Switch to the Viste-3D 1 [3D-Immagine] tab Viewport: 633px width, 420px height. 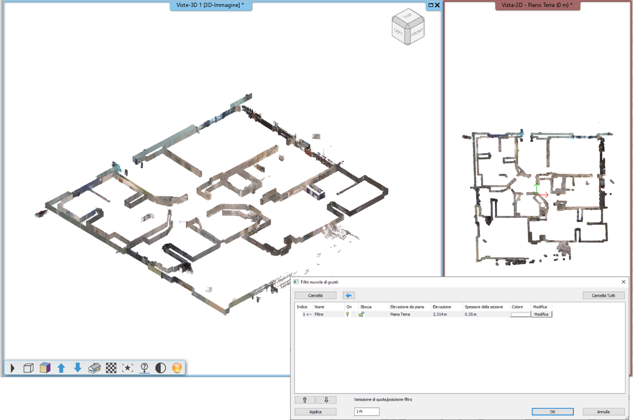tap(210, 5)
